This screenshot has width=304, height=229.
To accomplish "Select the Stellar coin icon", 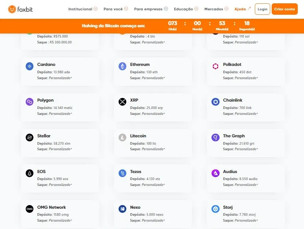I will (x=29, y=137).
